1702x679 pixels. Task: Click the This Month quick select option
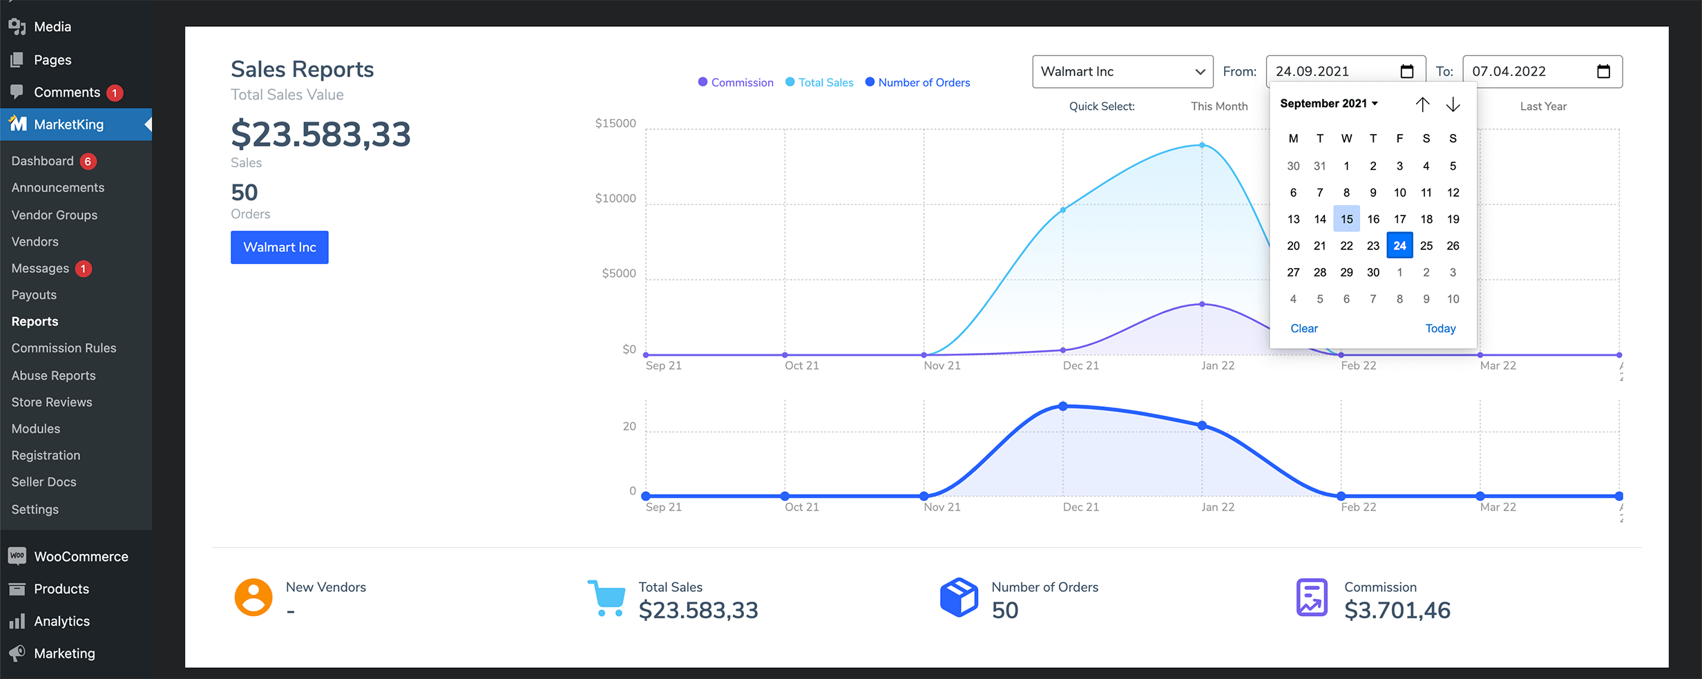[x=1219, y=106]
